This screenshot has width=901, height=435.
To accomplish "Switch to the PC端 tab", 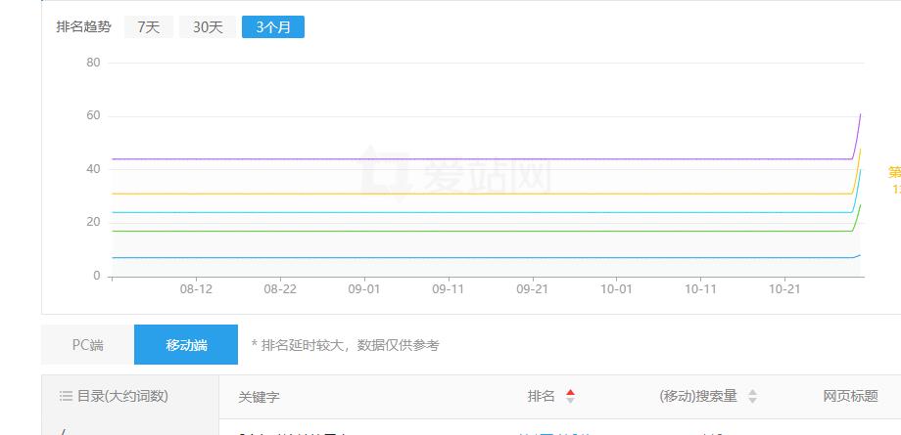I will pos(88,345).
